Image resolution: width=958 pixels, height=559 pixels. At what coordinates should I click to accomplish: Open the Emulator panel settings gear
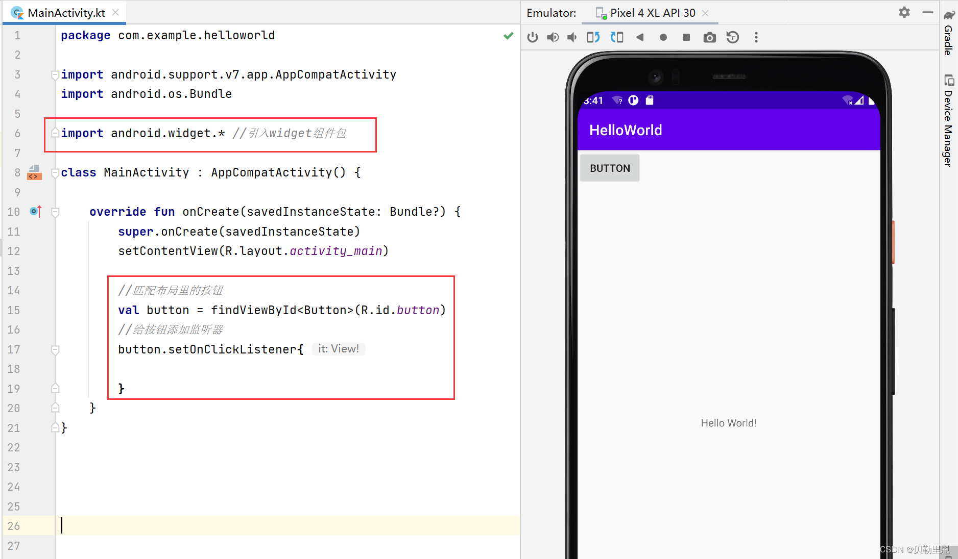pos(904,12)
